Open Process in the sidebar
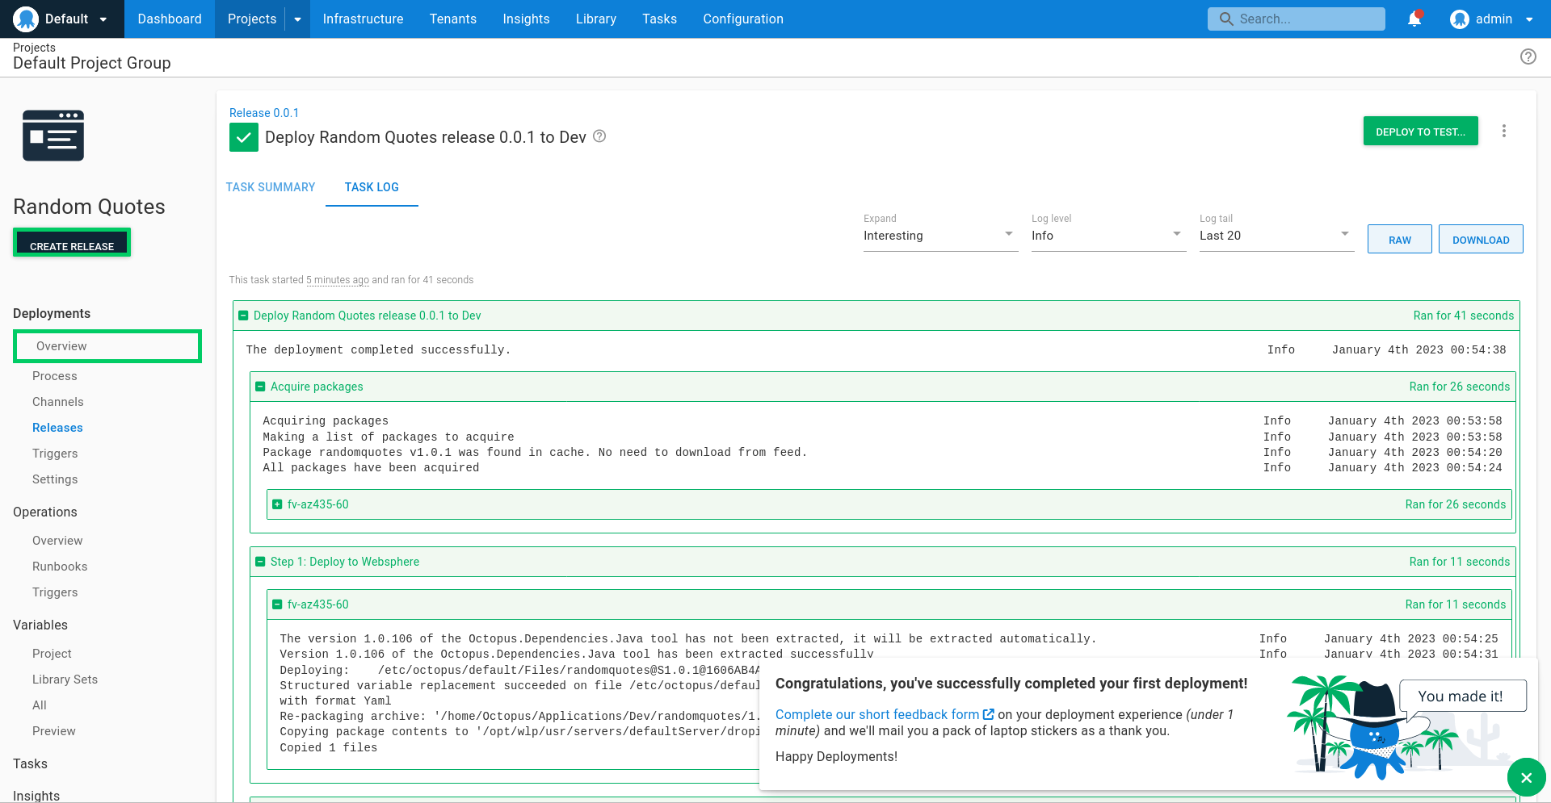 coord(55,376)
